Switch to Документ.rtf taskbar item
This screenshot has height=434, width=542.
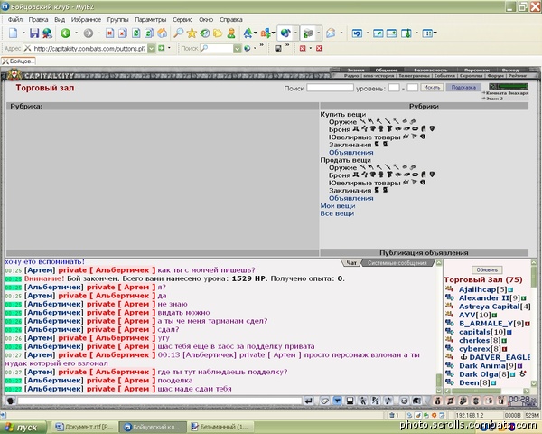84,427
